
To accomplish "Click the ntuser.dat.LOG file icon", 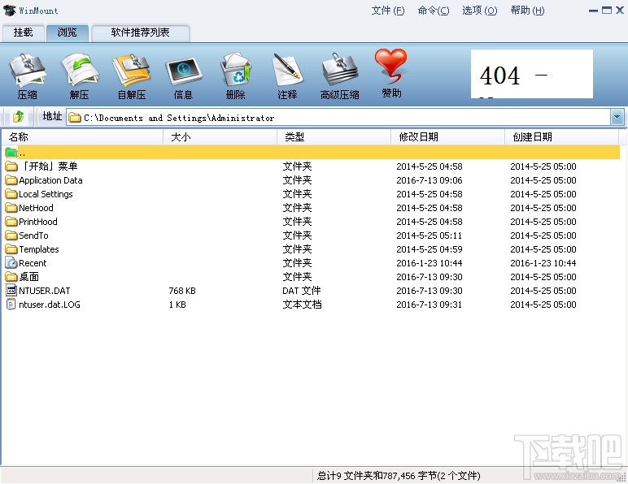I will click(11, 305).
